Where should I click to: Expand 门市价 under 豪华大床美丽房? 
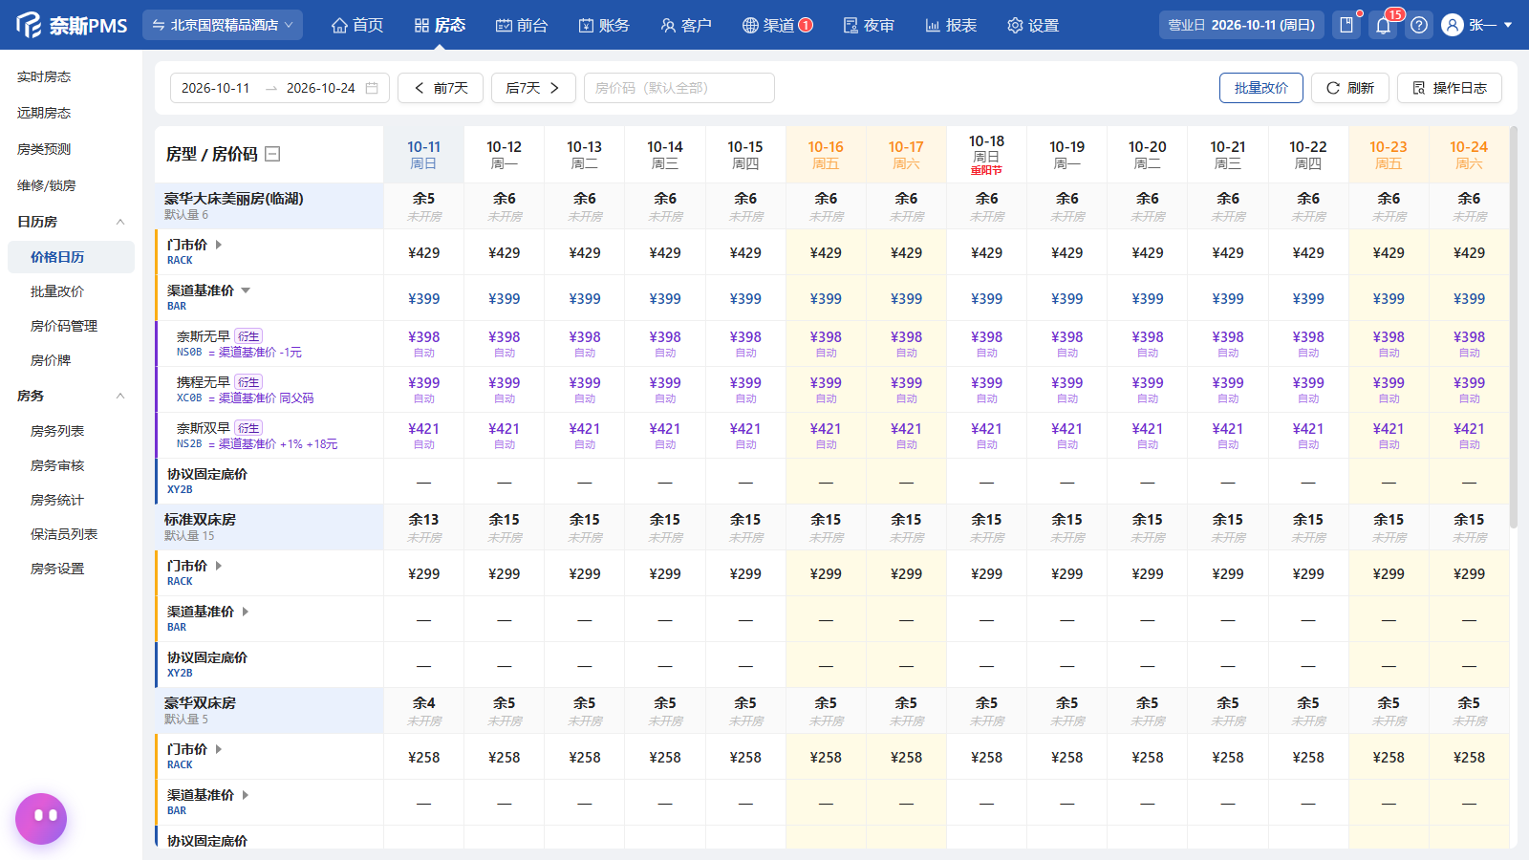coord(219,245)
